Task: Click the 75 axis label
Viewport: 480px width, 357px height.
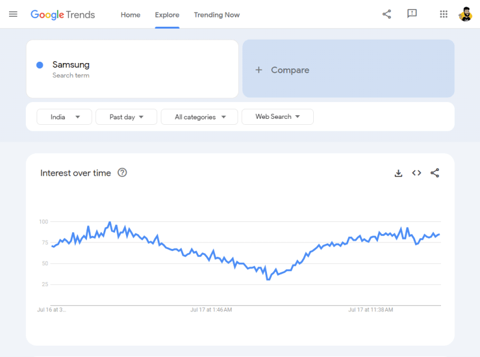Action: [x=45, y=242]
